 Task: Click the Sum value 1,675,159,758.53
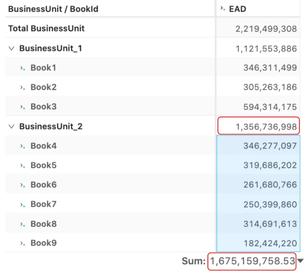pos(252,261)
